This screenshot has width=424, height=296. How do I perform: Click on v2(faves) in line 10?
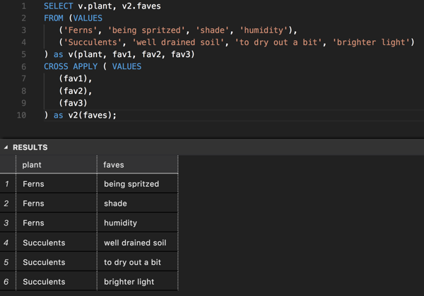[x=90, y=115]
